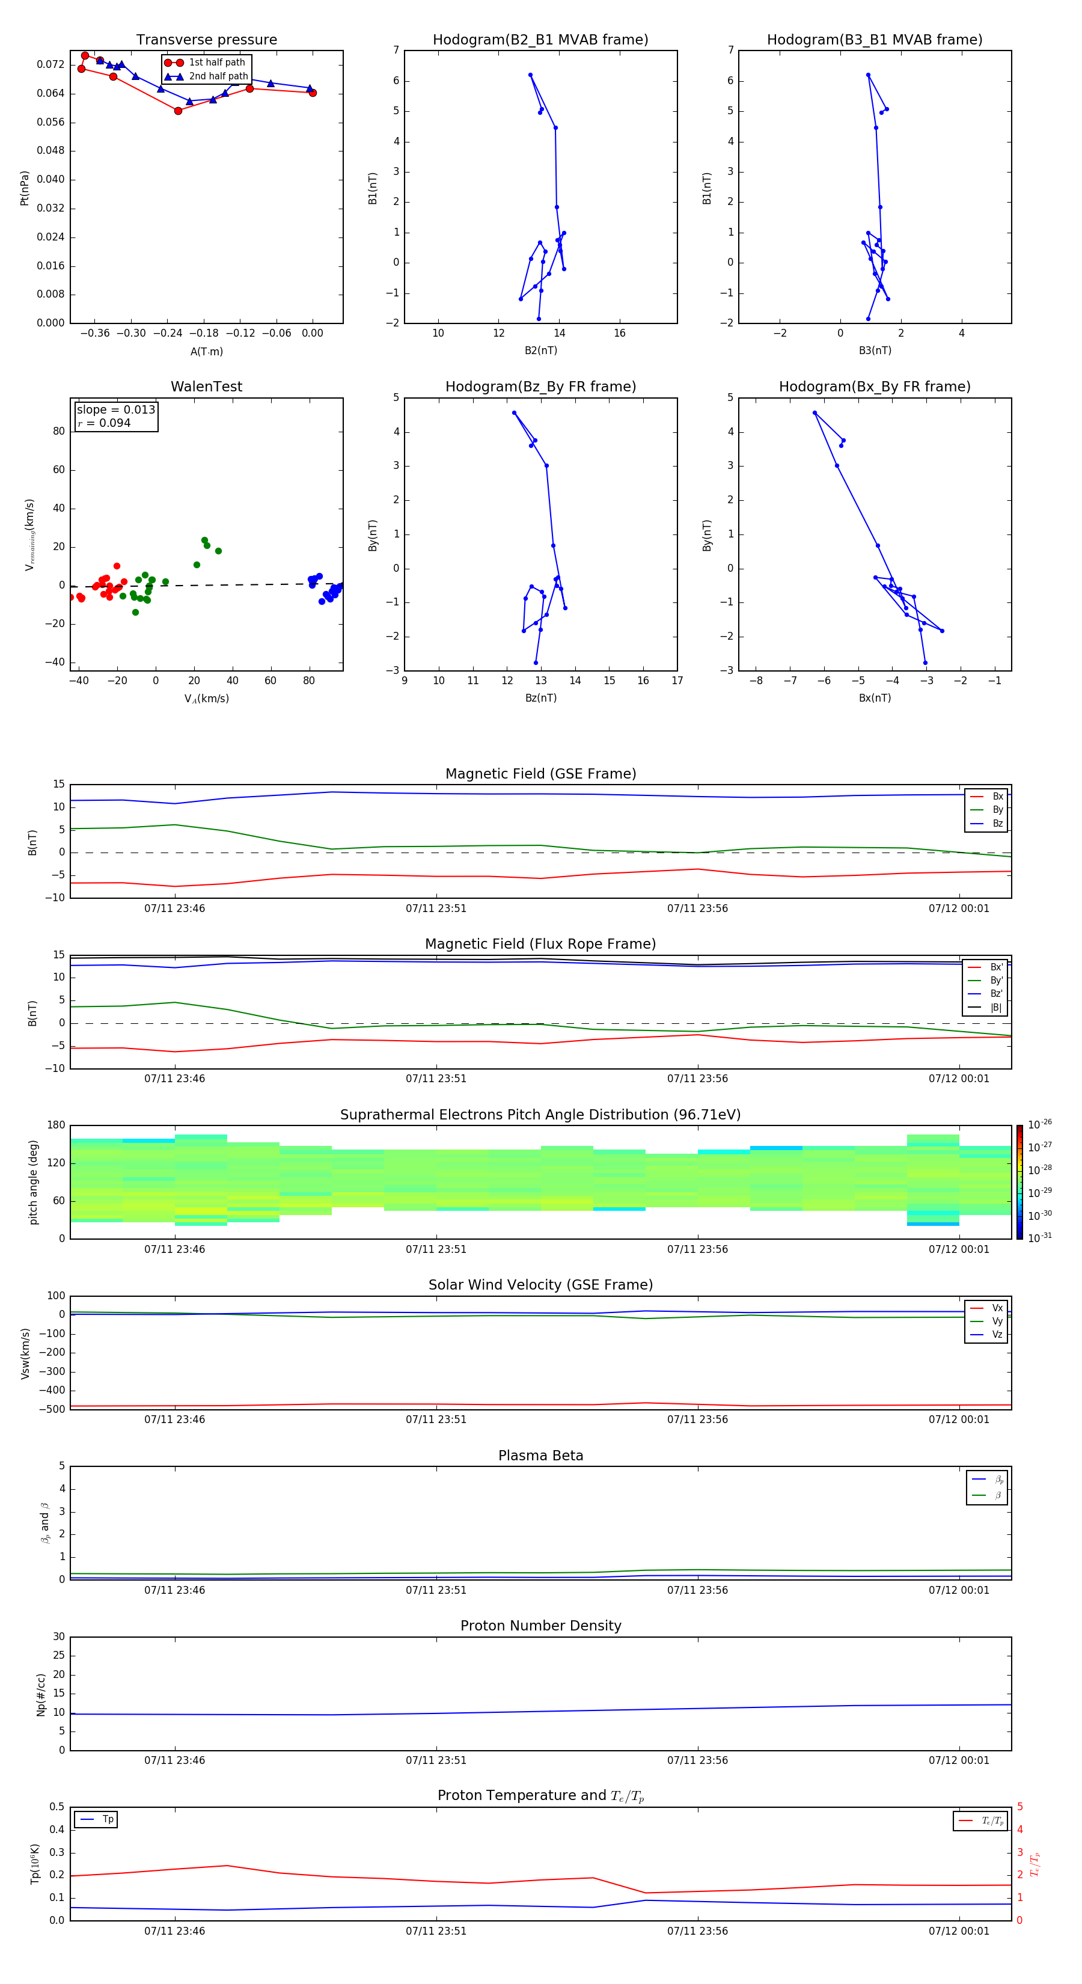Click 'Bx(nT)' x-axis label of FR hodogram
Viewport: 1082px width, 1984px height.
[875, 698]
